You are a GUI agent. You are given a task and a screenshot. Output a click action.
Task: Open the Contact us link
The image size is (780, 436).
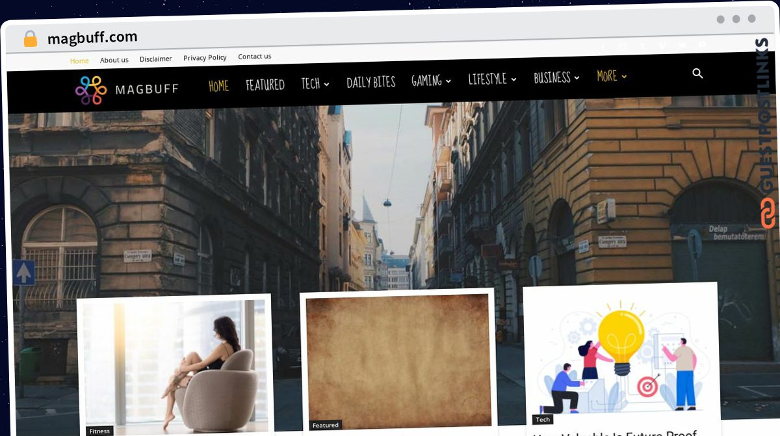pyautogui.click(x=255, y=56)
